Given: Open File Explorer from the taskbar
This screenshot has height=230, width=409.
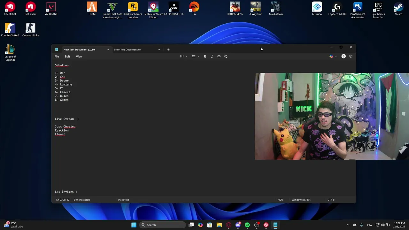Looking at the screenshot, I should (x=219, y=225).
